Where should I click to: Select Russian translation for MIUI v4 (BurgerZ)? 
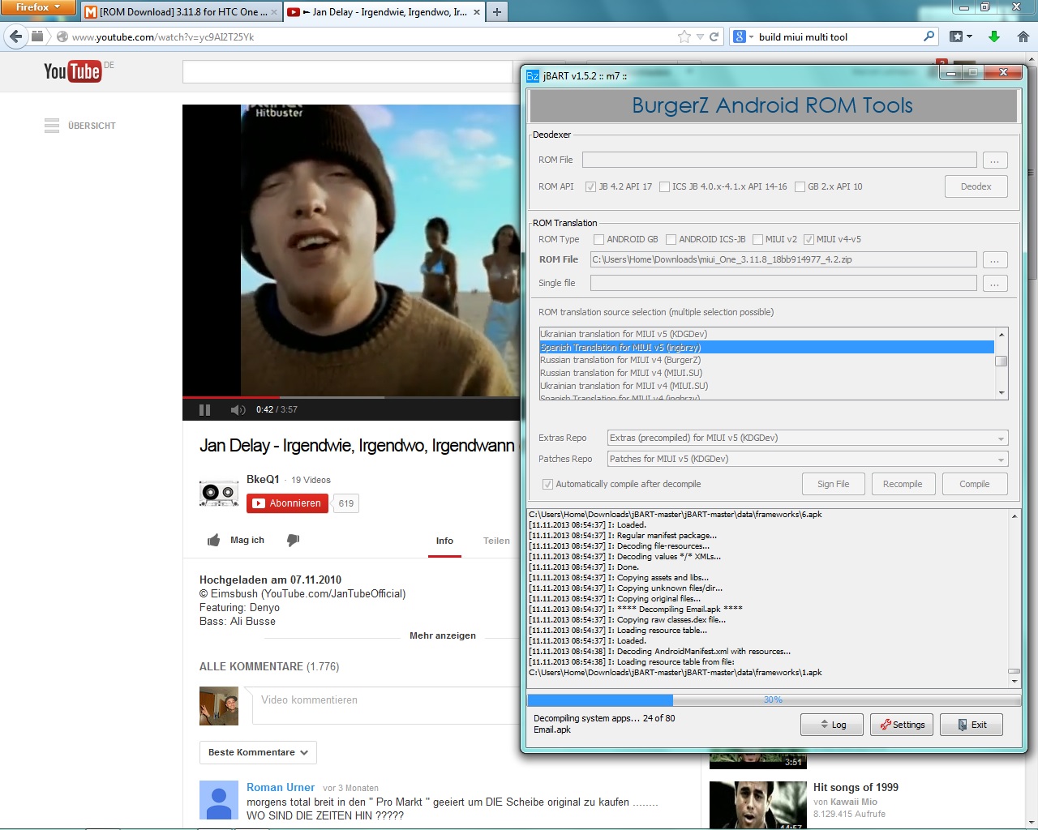tap(766, 360)
